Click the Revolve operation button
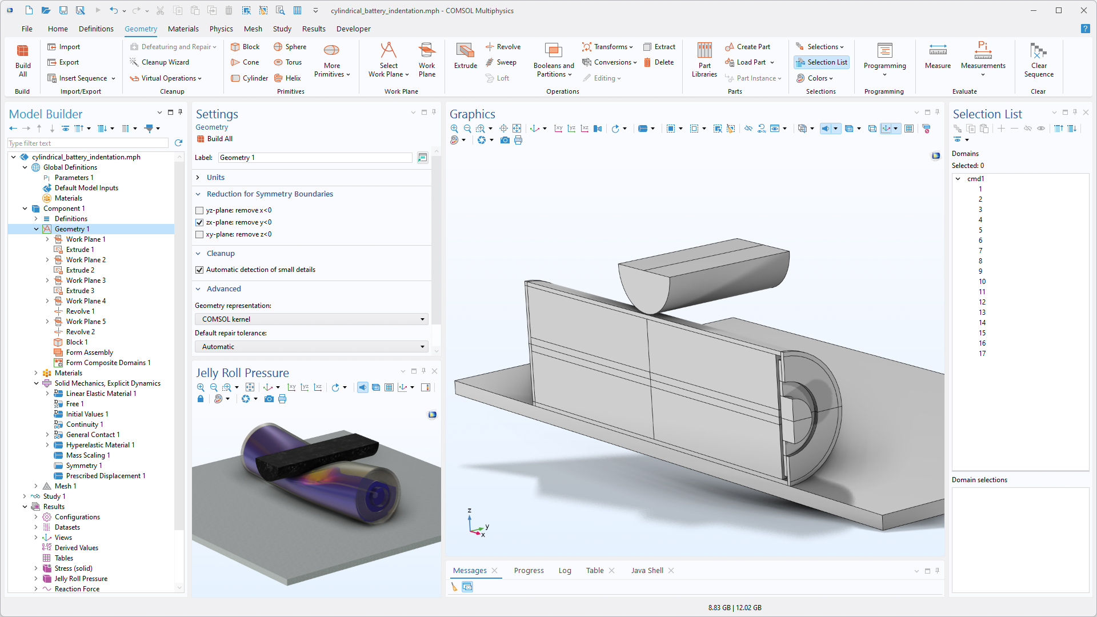 [503, 47]
